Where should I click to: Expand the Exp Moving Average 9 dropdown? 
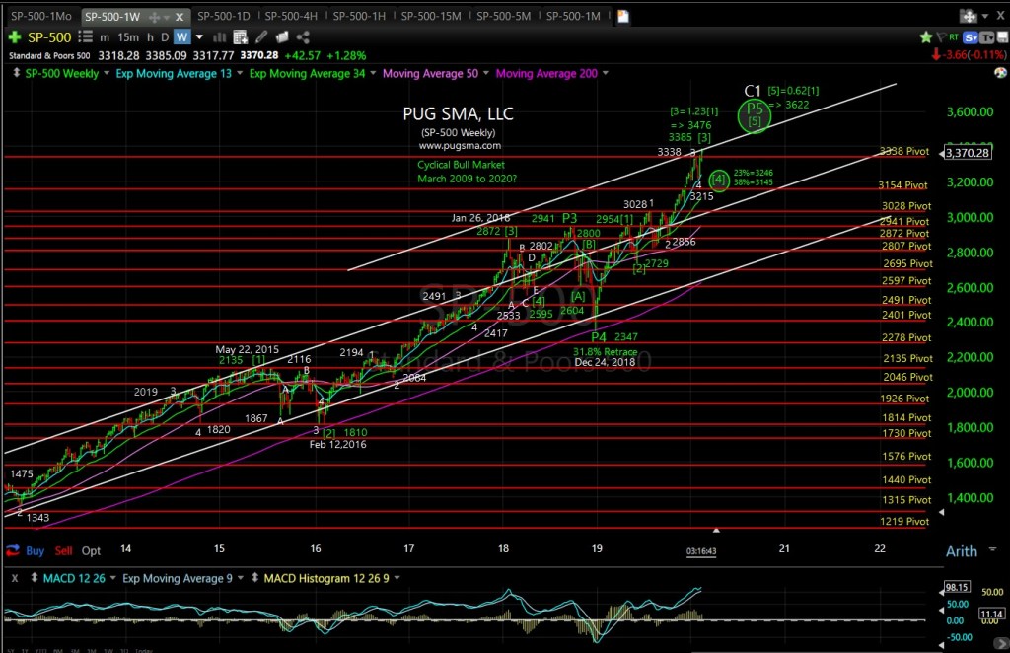(241, 578)
